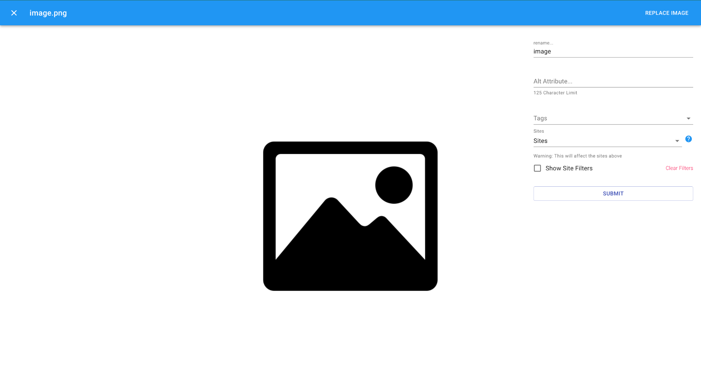
Task: Close the image editor with X icon
Action: point(14,13)
